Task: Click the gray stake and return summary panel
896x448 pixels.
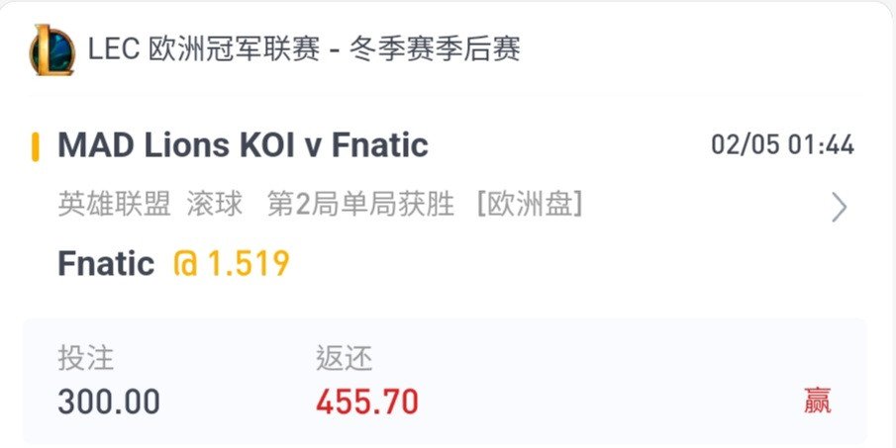Action: click(x=446, y=381)
